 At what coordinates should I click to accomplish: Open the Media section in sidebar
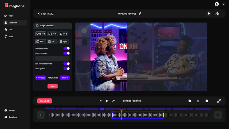(9, 16)
